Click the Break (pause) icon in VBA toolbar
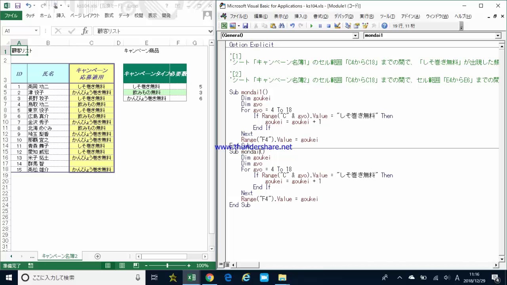The width and height of the screenshot is (507, 285). pos(320,26)
